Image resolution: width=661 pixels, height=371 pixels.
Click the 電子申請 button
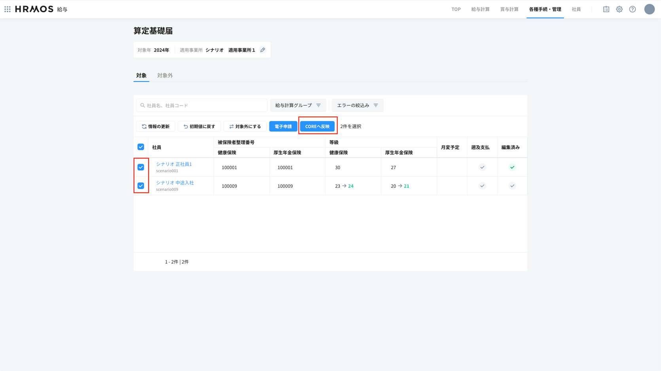pos(283,126)
